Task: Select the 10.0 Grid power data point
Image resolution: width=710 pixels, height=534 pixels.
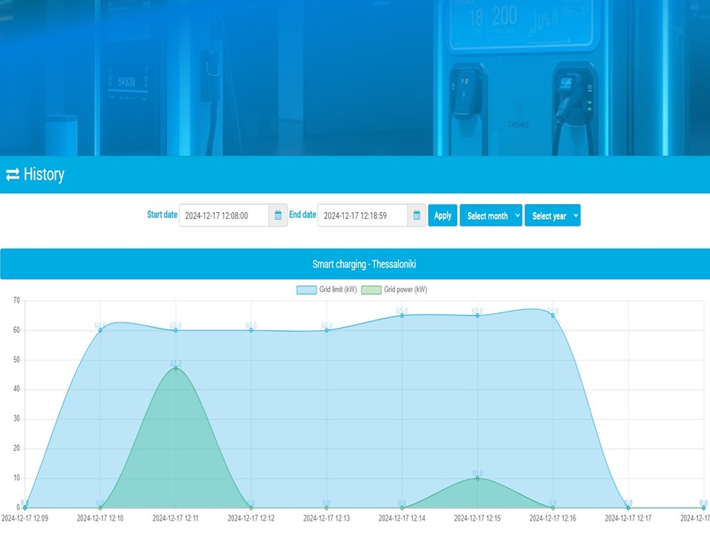Action: pos(478,478)
